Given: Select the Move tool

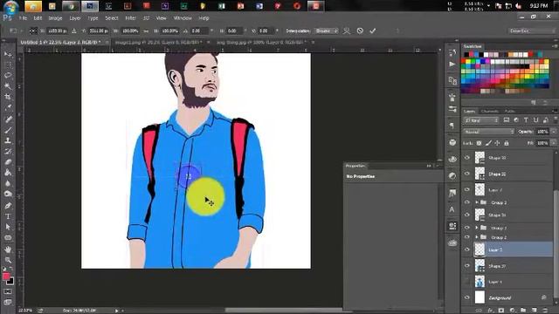Looking at the screenshot, I should (x=8, y=54).
